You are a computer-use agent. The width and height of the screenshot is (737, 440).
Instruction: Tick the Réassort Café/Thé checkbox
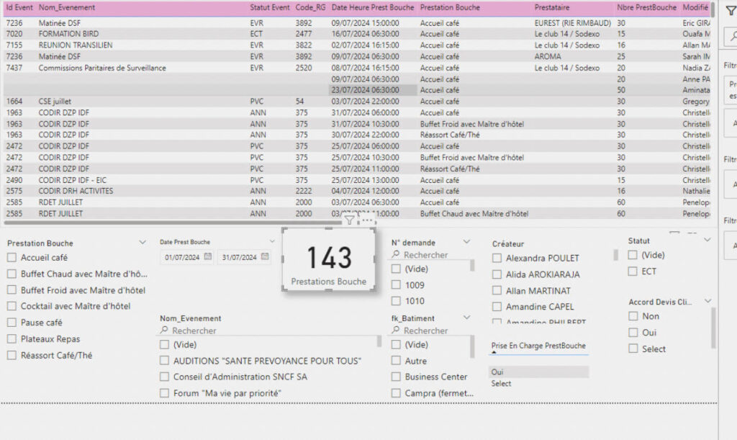coord(12,356)
